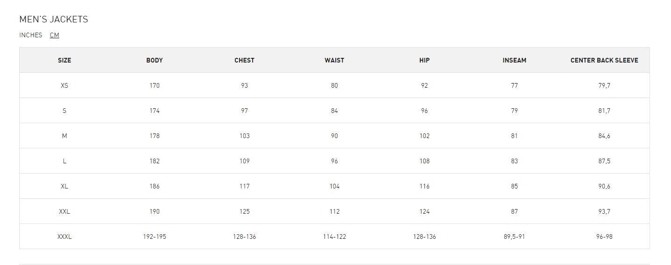The image size is (671, 265).
Task: Select the XL size row label
Action: click(x=64, y=186)
